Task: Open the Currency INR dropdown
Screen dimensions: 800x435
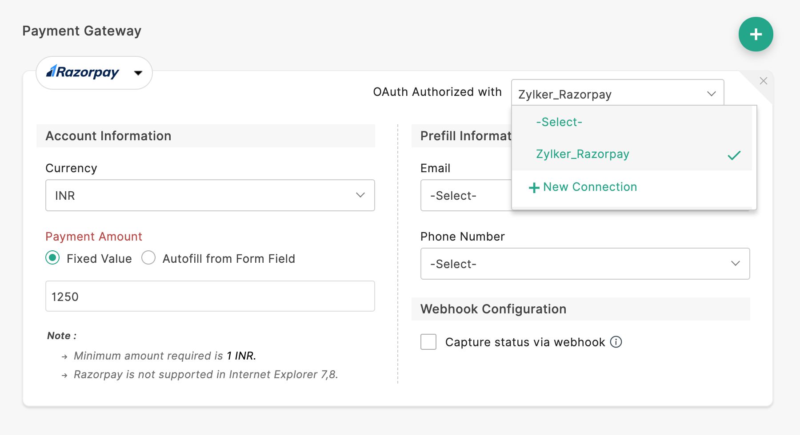Action: tap(210, 195)
